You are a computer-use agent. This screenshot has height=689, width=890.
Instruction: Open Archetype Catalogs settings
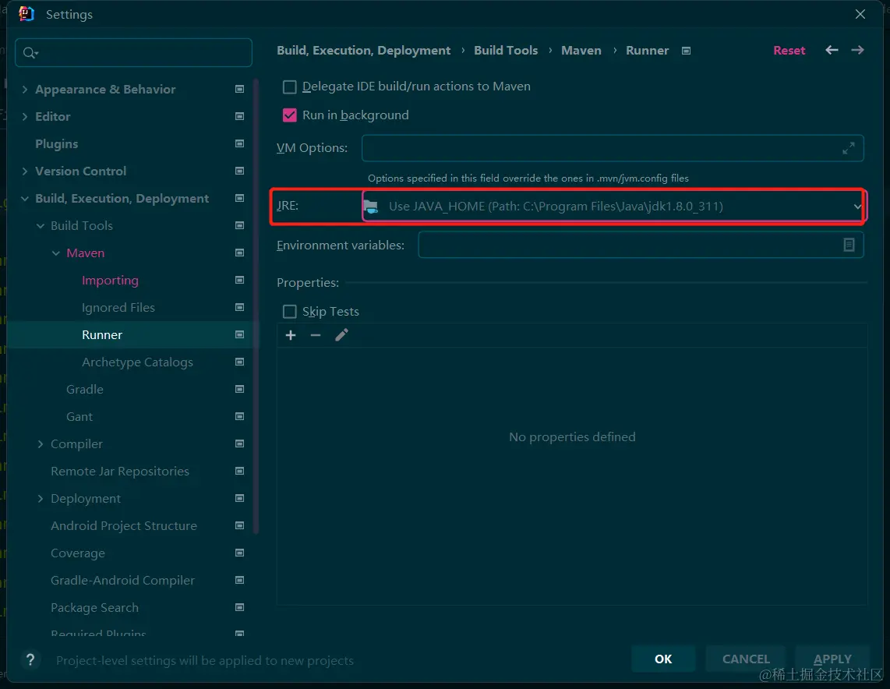pos(137,362)
